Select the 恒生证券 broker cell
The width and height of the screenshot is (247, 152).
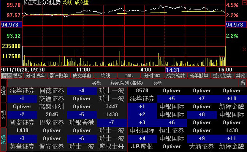[172, 131]
